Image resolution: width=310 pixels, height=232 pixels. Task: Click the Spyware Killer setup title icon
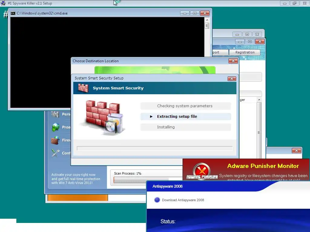point(3,3)
